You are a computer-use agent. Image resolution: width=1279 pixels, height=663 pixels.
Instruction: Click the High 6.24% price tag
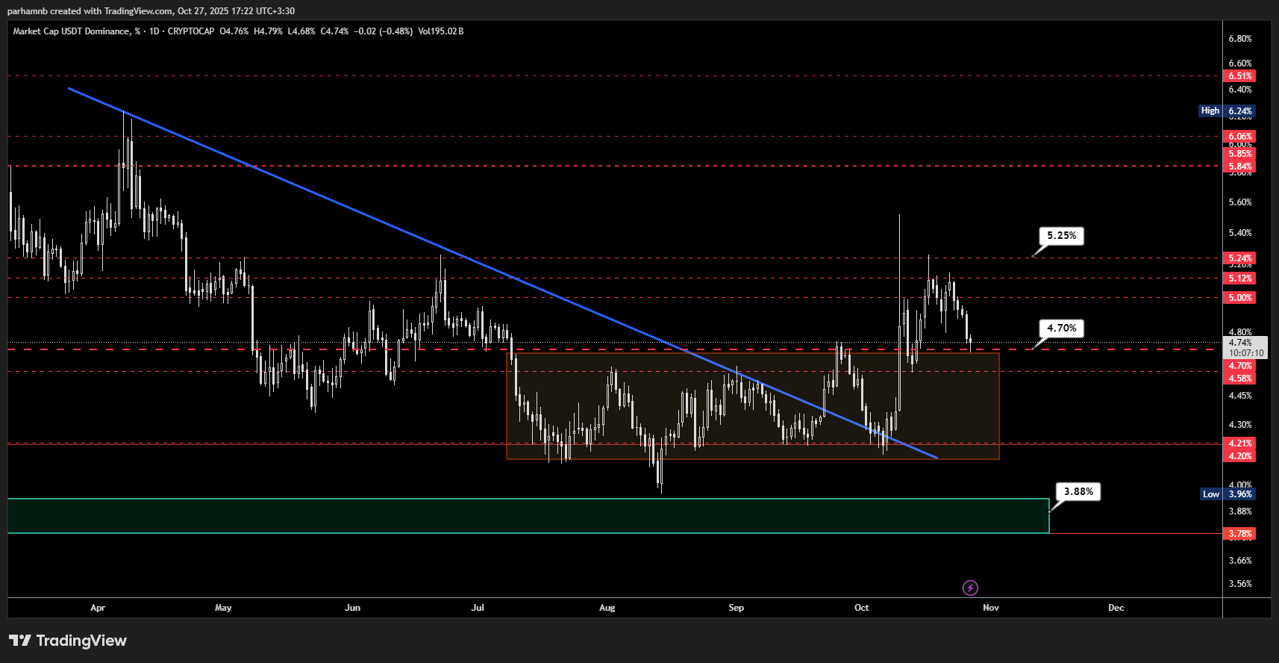1227,111
